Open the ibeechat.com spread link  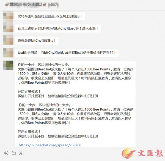coord(50,145)
